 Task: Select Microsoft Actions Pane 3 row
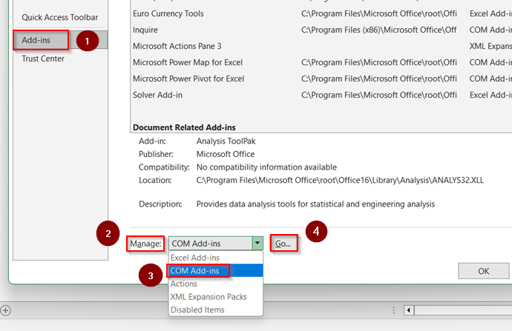(321, 46)
